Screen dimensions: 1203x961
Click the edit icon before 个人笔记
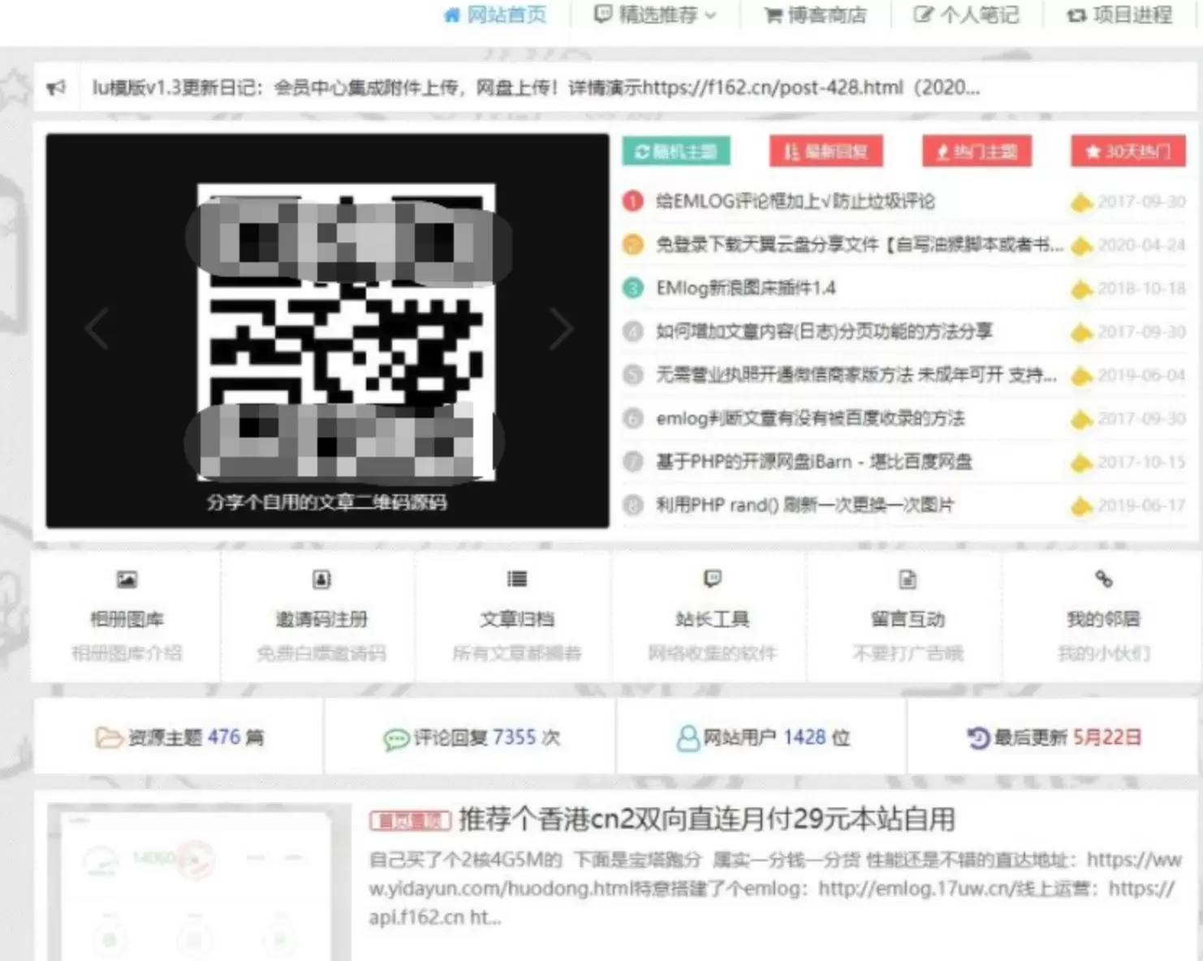[923, 15]
